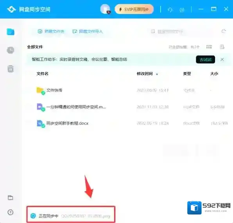This screenshot has width=233, height=223.
Task: Dismiss the 智能工作助手 banner
Action: (222, 59)
